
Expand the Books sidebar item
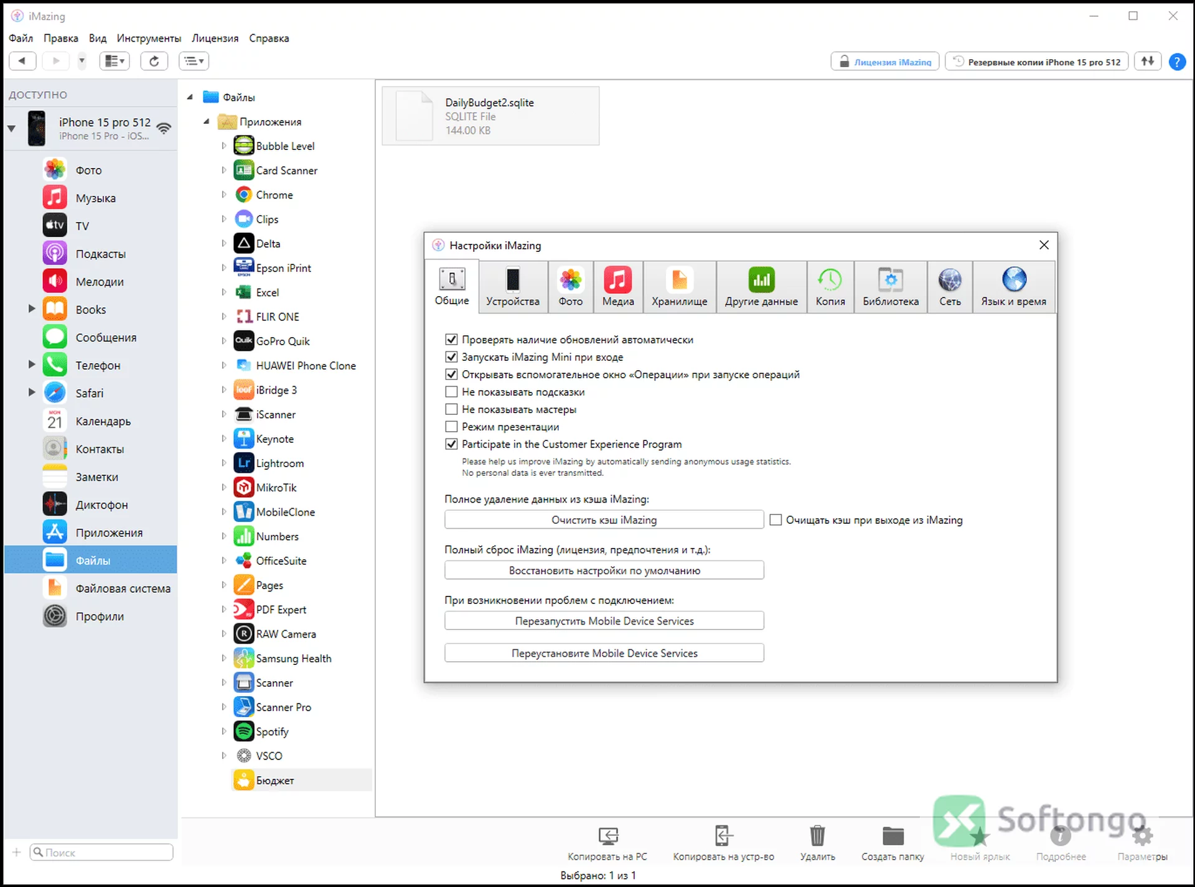[x=31, y=309]
